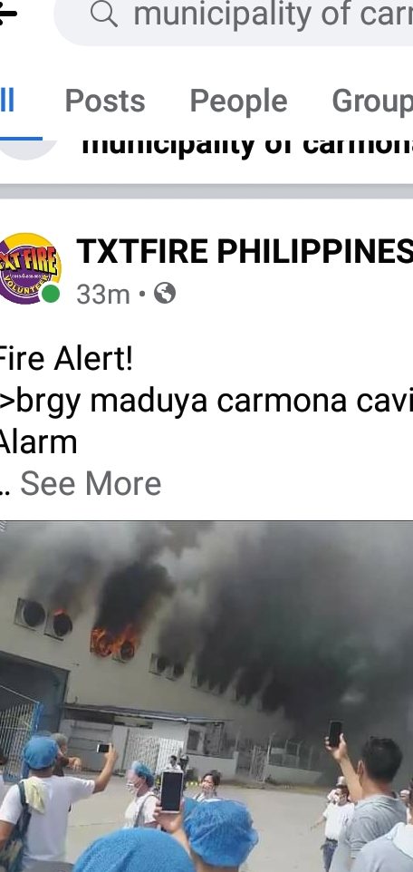The image size is (413, 872).
Task: Switch to the Posts tab
Action: 105,102
